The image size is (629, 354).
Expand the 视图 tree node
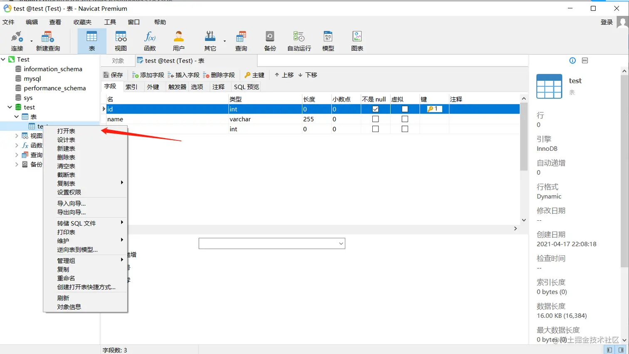(17, 136)
